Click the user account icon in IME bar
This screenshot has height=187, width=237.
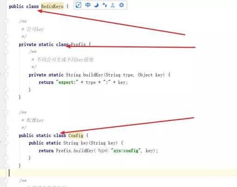(x=113, y=5)
